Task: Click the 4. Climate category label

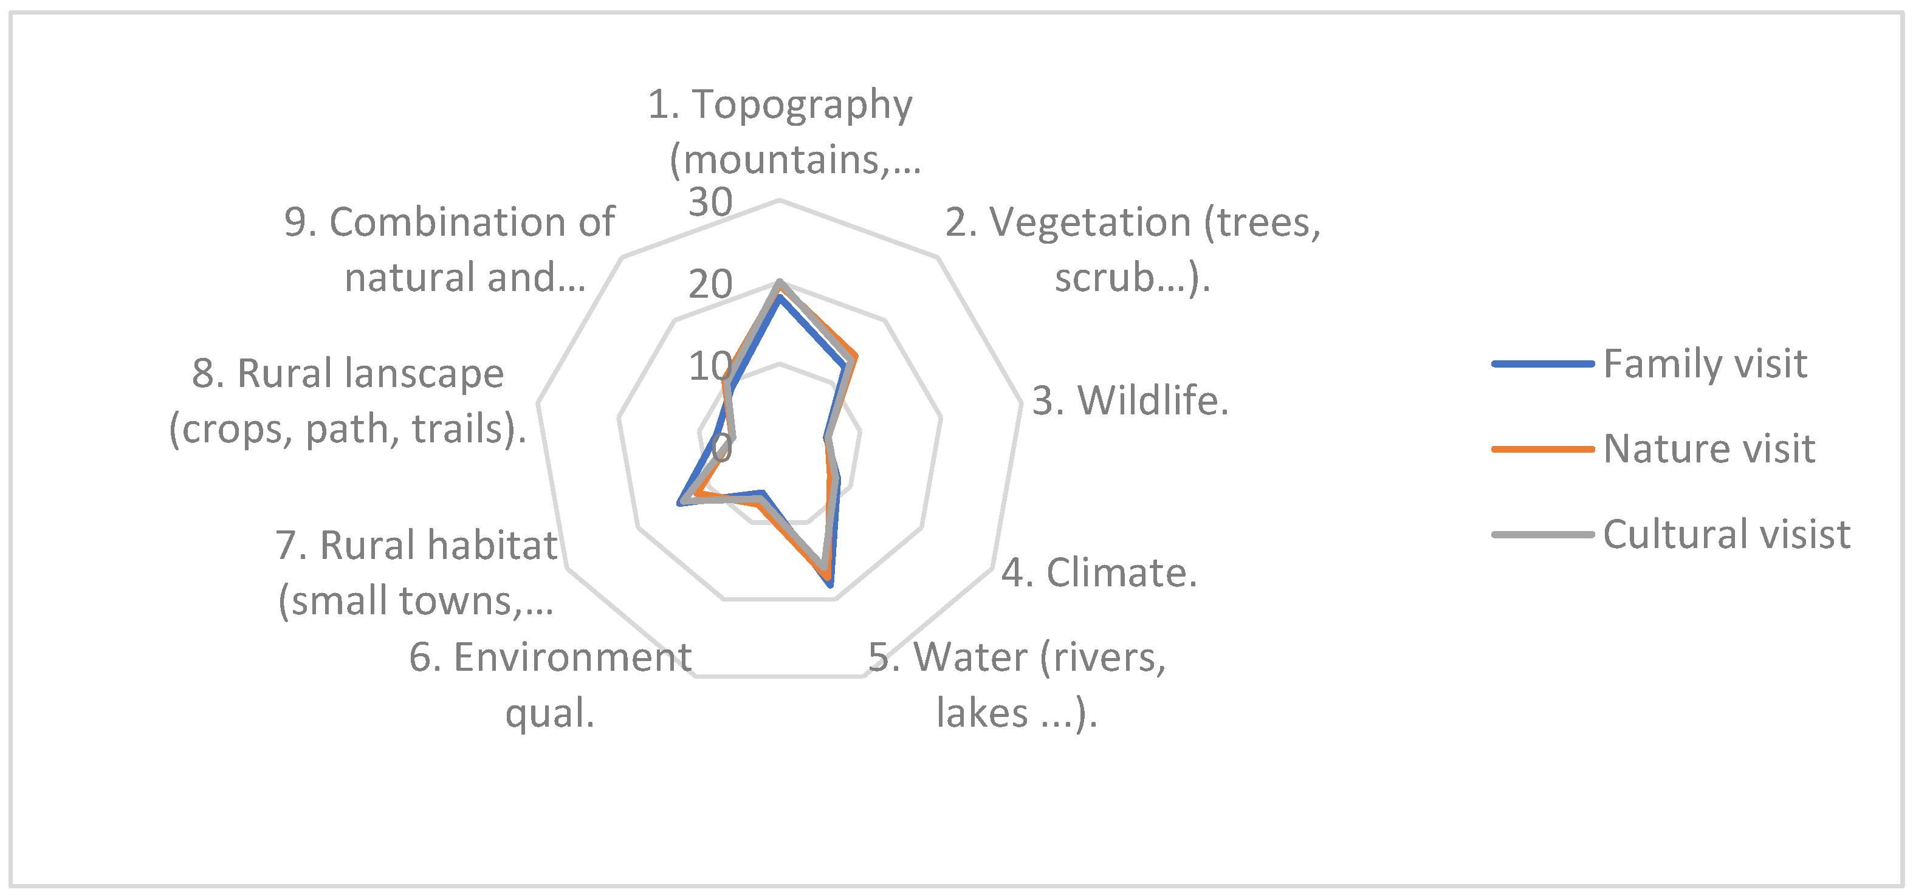Action: click(x=1099, y=572)
